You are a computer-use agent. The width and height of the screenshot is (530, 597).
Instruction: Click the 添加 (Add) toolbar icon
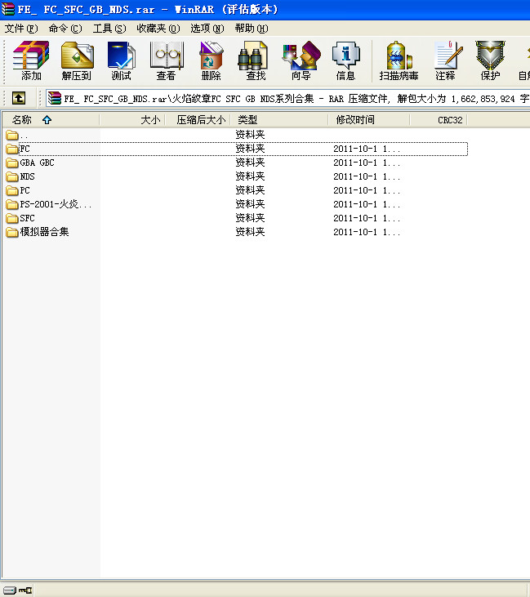coord(31,61)
